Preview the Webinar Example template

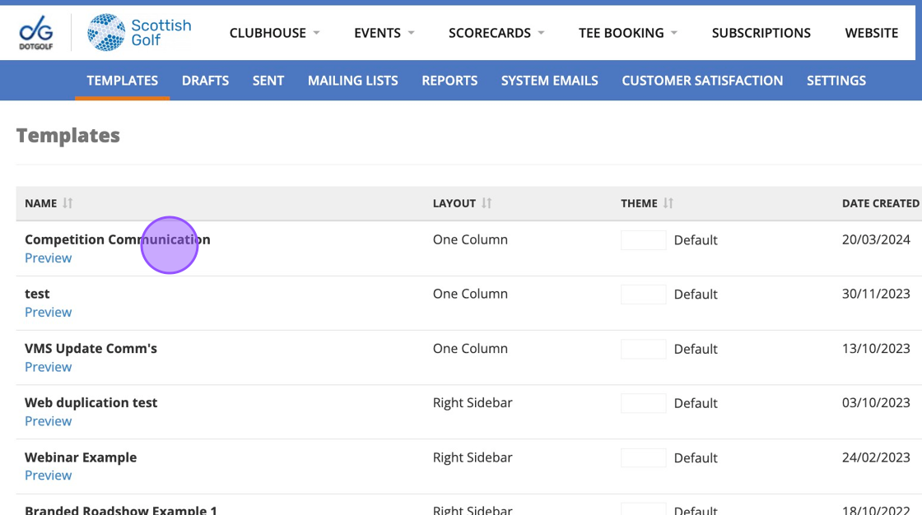pyautogui.click(x=49, y=475)
